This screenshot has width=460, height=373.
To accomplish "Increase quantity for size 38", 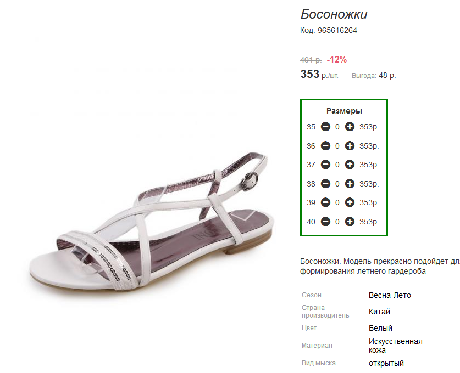I will (350, 184).
